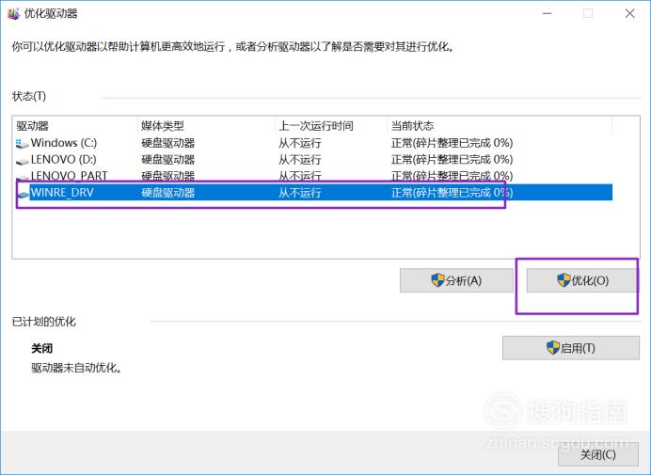Click 硬盘驱动器 media type of LENOVO (D:)
The width and height of the screenshot is (651, 475).
pos(168,160)
